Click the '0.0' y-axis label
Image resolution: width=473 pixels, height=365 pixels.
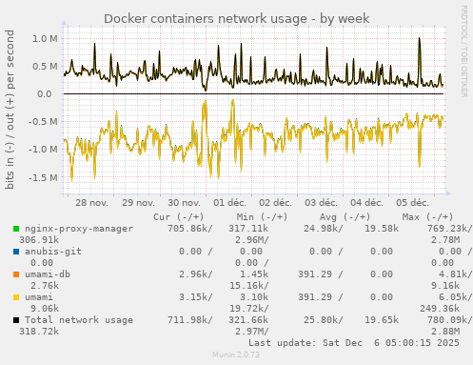pos(45,94)
